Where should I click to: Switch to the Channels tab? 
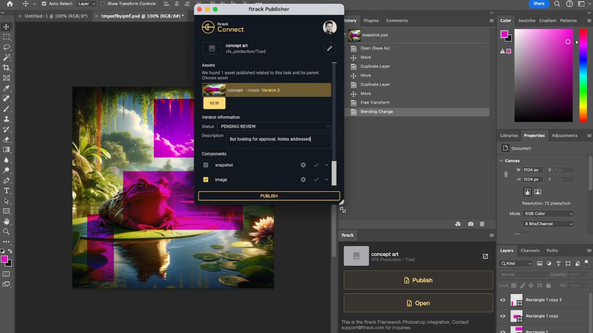click(530, 251)
